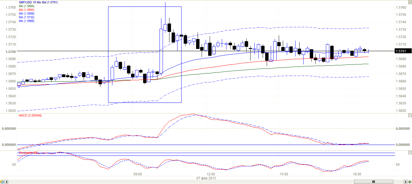
Task: Click the 07 фев 2013 date label
Action: 206,178
